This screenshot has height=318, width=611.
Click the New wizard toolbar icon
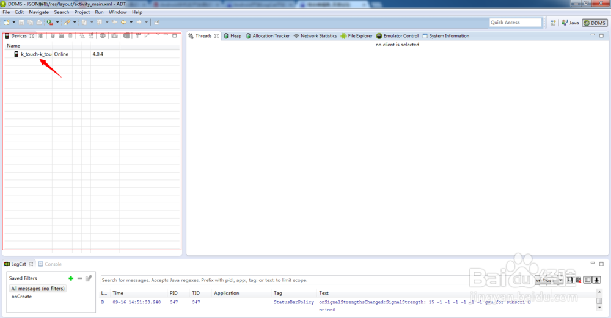point(6,22)
